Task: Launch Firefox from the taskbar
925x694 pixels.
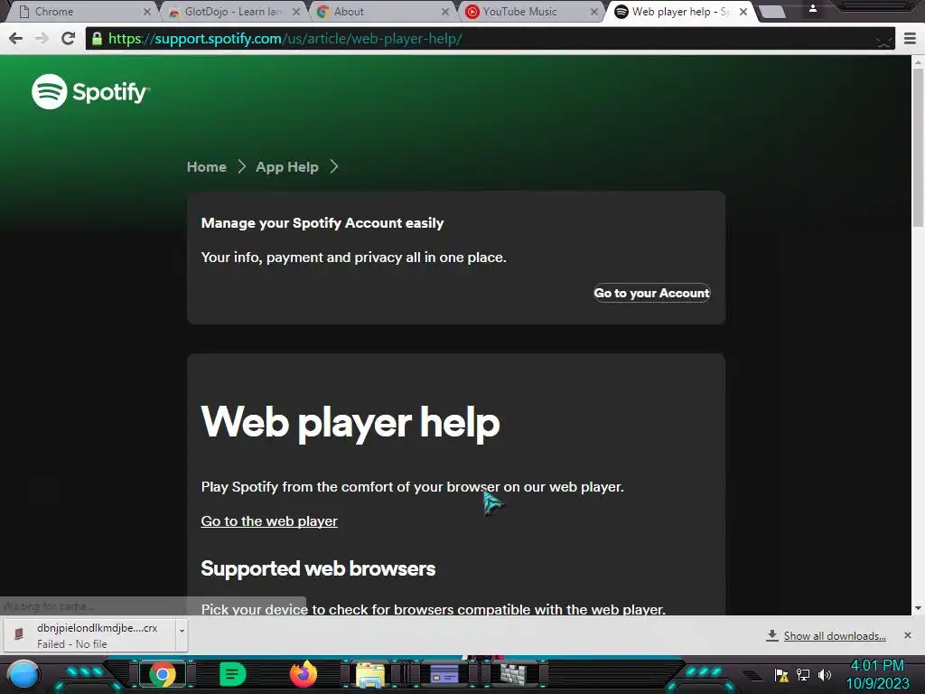Action: pos(304,674)
